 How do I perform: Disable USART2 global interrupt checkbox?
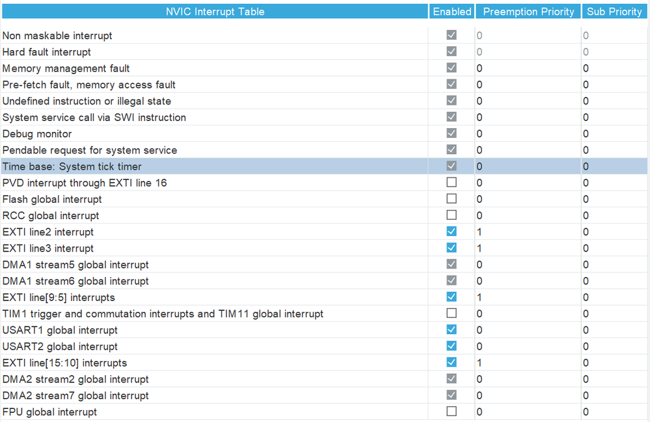pos(452,346)
